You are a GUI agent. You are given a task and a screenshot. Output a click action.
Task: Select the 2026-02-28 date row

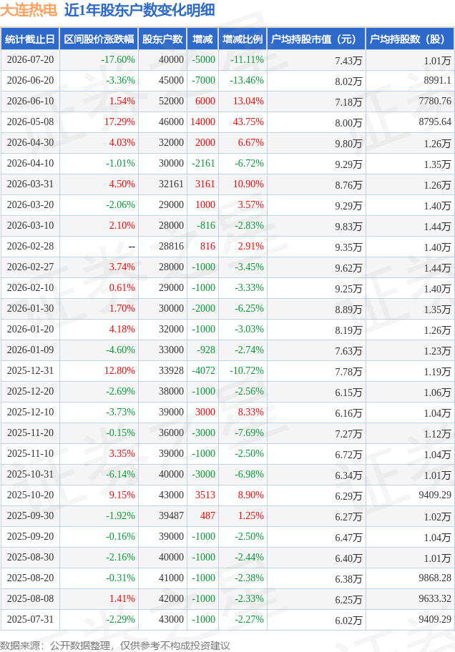point(227,247)
